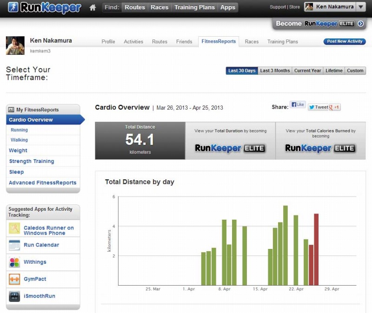This screenshot has width=372, height=313.
Task: Open the Custom timeframe picker
Action: pyautogui.click(x=355, y=71)
